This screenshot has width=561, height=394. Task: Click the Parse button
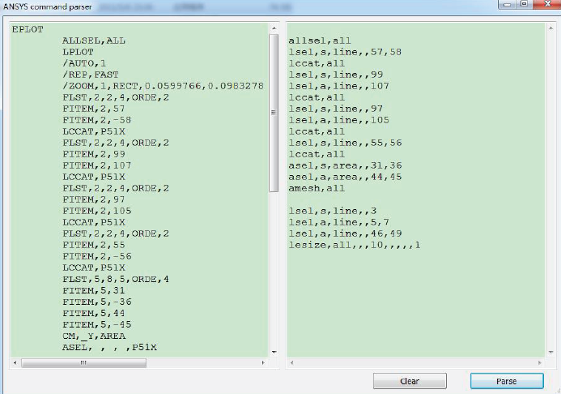(x=507, y=381)
